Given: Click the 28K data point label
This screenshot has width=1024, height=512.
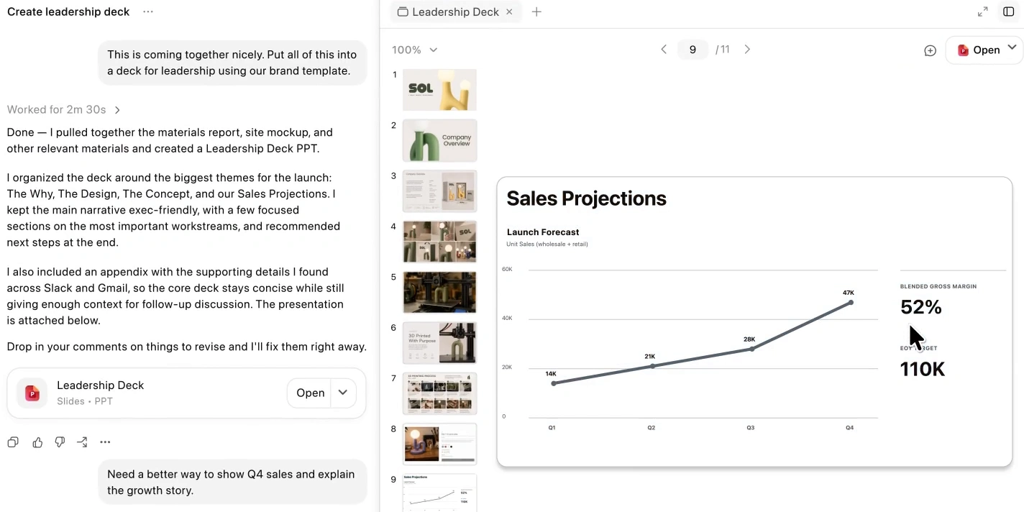Looking at the screenshot, I should pos(749,339).
